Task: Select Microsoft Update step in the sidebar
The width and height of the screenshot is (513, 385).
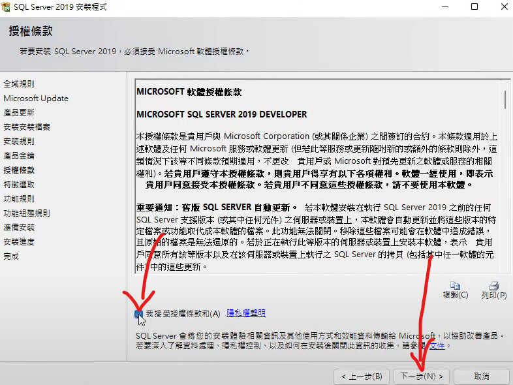Action: [x=36, y=99]
